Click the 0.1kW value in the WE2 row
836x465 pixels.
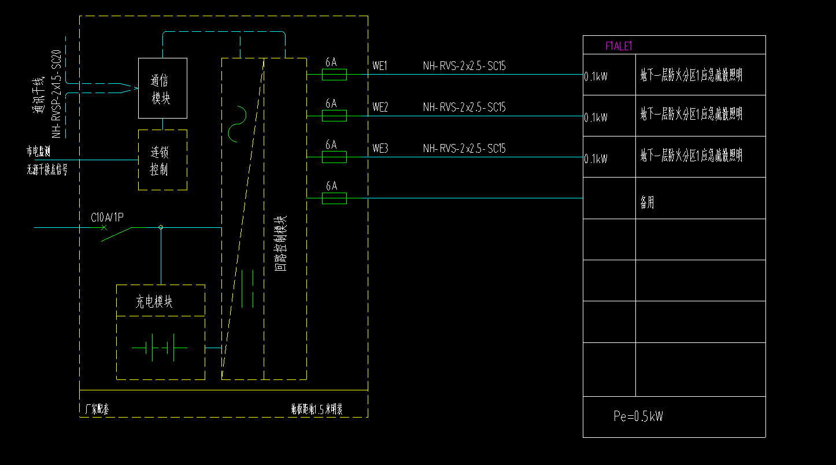tap(596, 117)
